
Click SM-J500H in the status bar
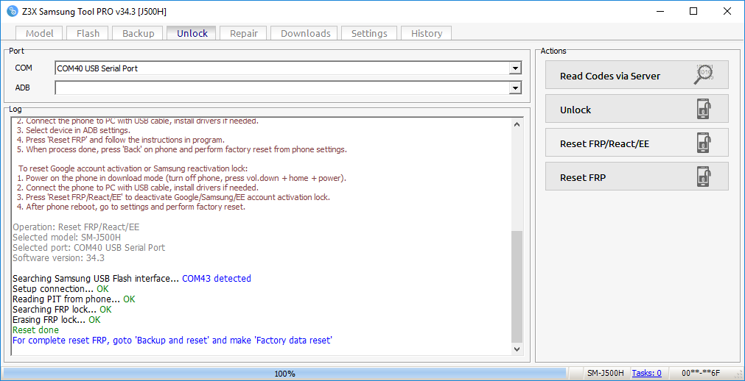(606, 373)
